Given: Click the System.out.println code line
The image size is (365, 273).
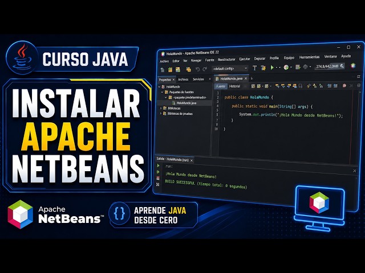Looking at the screenshot, I should (291, 115).
